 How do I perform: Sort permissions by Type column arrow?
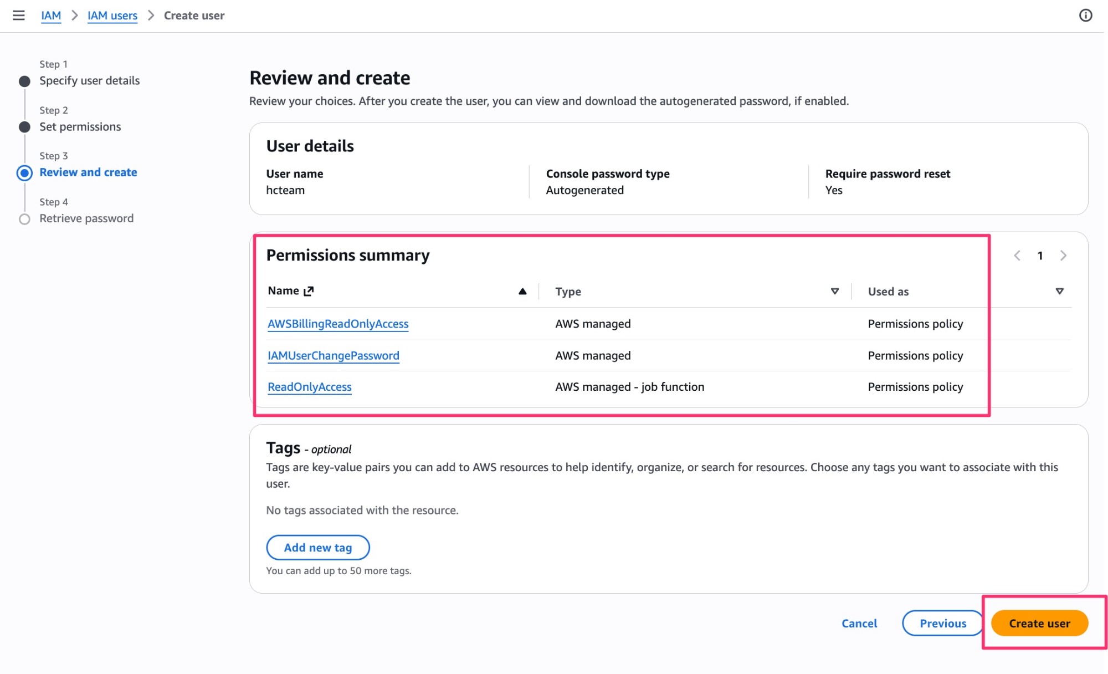[x=834, y=291]
